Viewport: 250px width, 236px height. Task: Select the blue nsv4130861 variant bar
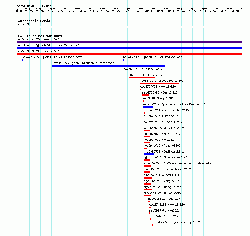129,48
